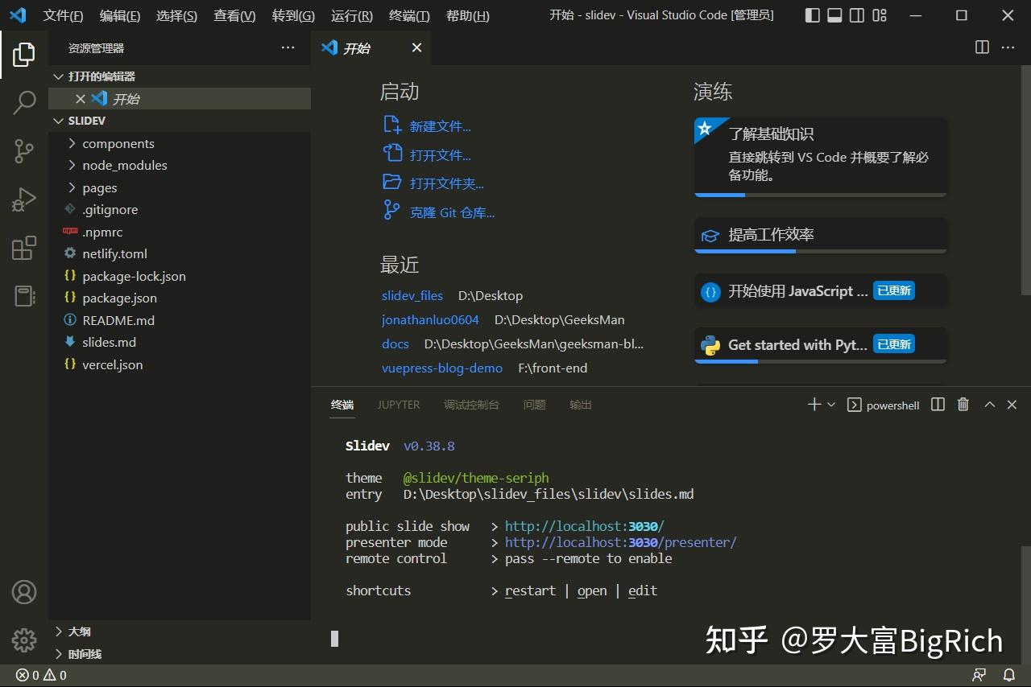Open Run and Debug icon
This screenshot has height=687, width=1031.
click(23, 199)
